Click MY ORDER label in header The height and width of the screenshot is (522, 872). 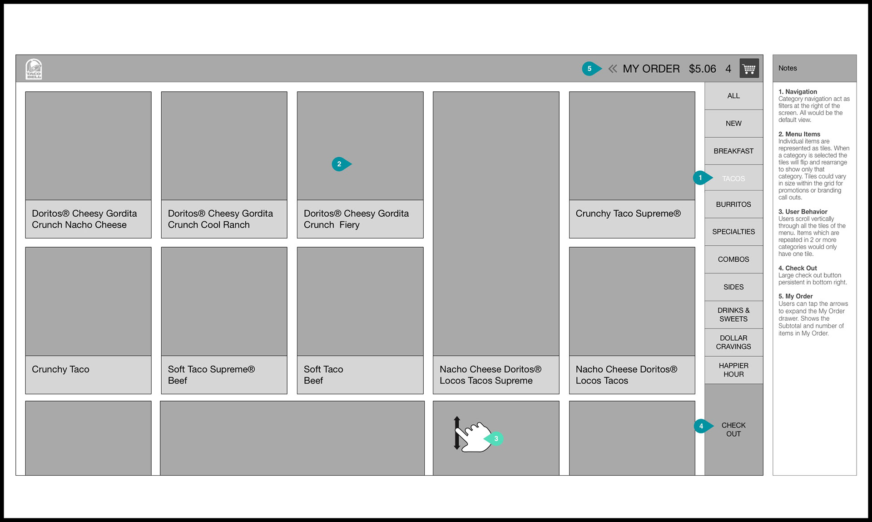(x=651, y=69)
